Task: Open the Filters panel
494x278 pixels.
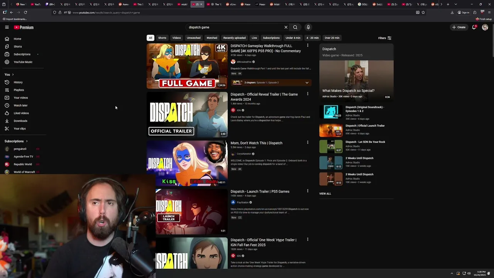Action: pyautogui.click(x=385, y=38)
